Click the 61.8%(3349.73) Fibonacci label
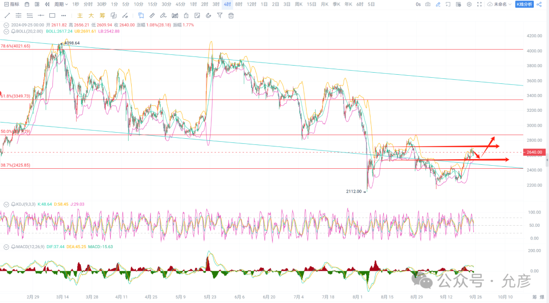Image resolution: width=549 pixels, height=303 pixels. (x=15, y=96)
